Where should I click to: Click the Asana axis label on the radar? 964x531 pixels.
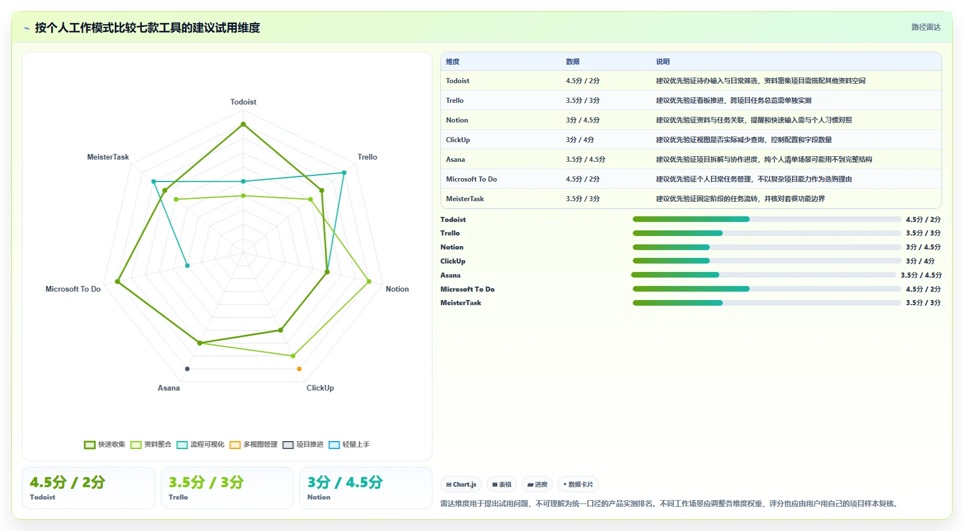[169, 388]
